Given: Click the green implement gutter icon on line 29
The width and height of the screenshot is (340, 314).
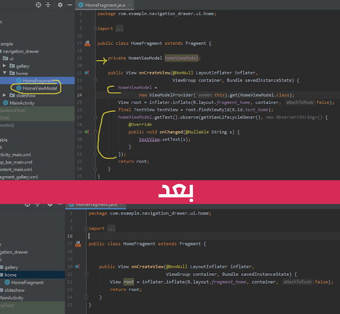Looking at the screenshot, I should pos(86,131).
